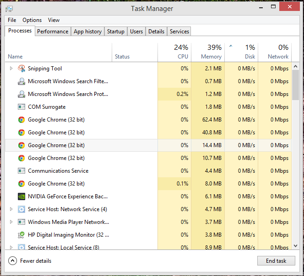Click the Microsoft Windows Search Filter icon
Viewport: 304px width, 276px height.
22,81
